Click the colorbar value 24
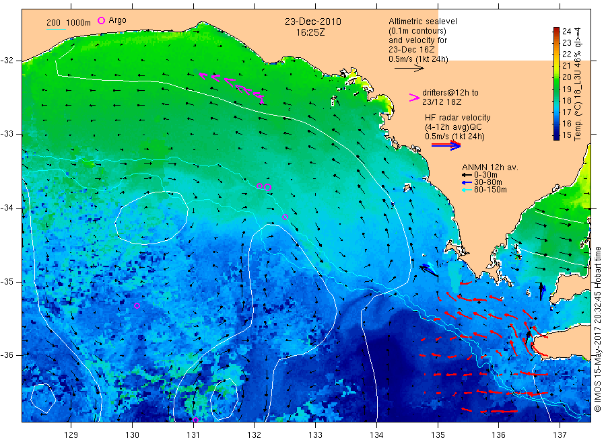 pyautogui.click(x=566, y=31)
